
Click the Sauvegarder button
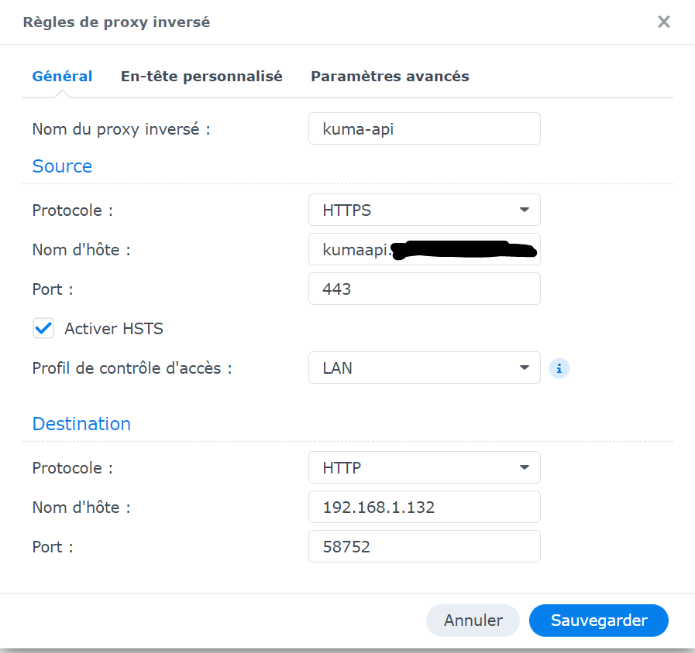pyautogui.click(x=598, y=621)
